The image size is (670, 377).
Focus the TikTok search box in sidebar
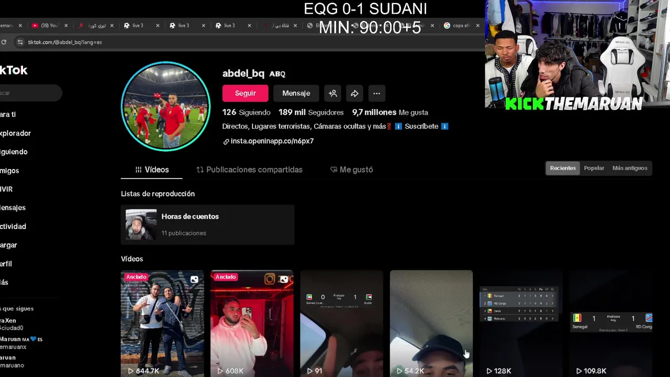tap(30, 93)
